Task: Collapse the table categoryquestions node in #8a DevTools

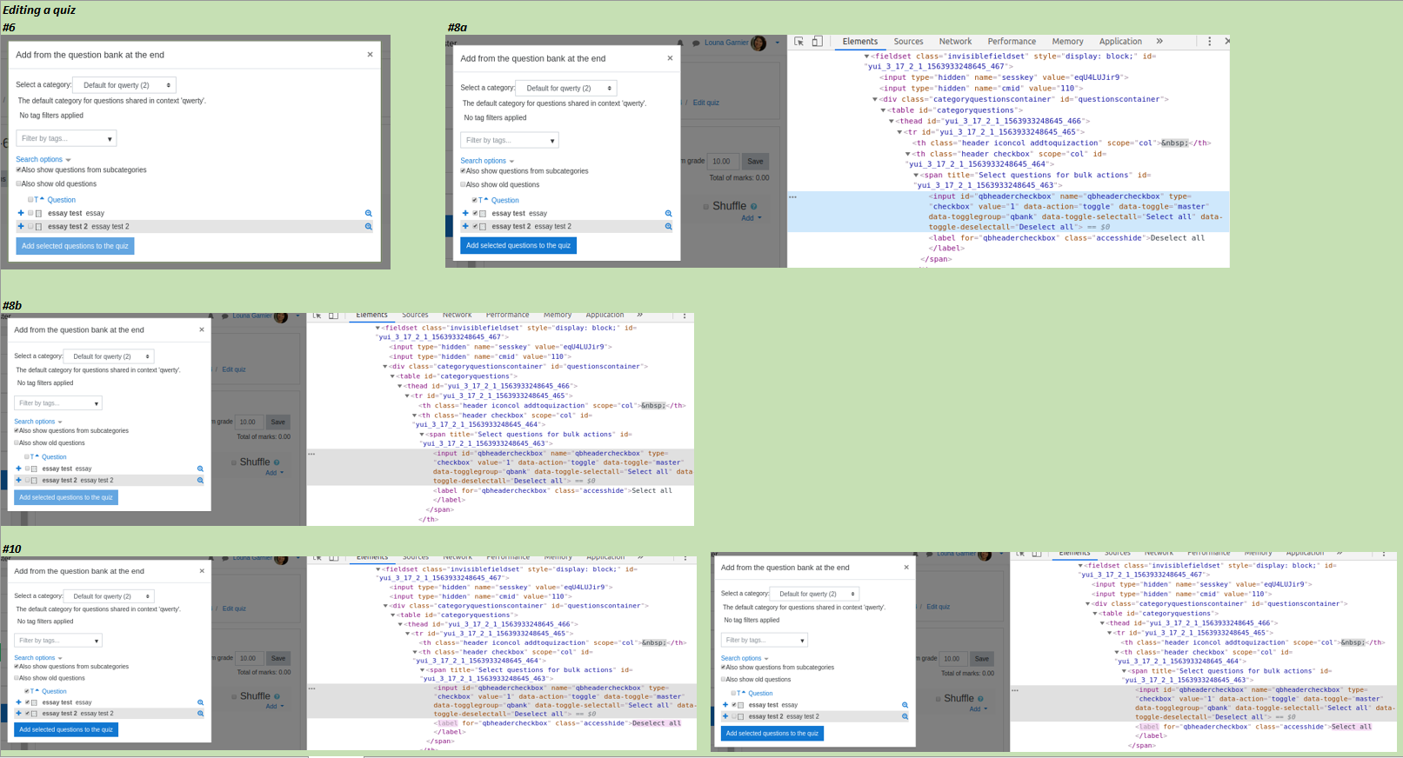Action: pyautogui.click(x=884, y=110)
